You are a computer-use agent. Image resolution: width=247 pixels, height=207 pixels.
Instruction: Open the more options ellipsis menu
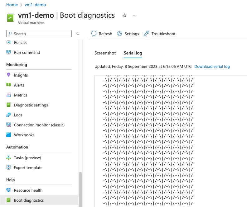click(x=134, y=15)
